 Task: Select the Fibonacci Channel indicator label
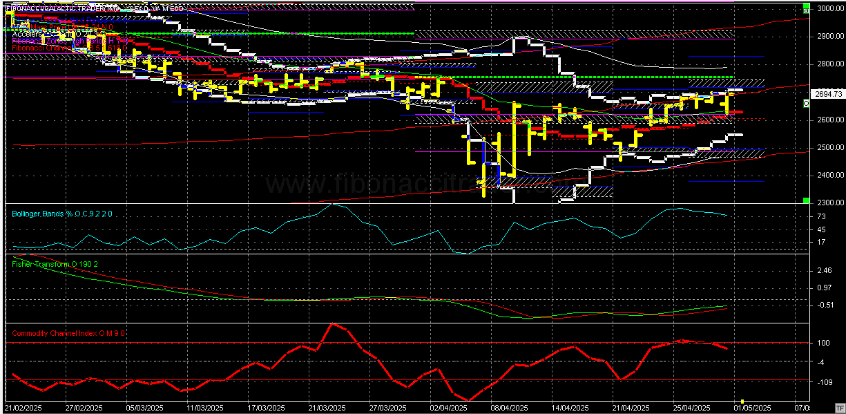tap(69, 48)
